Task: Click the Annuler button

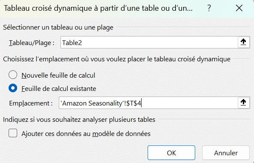Action: (x=226, y=153)
